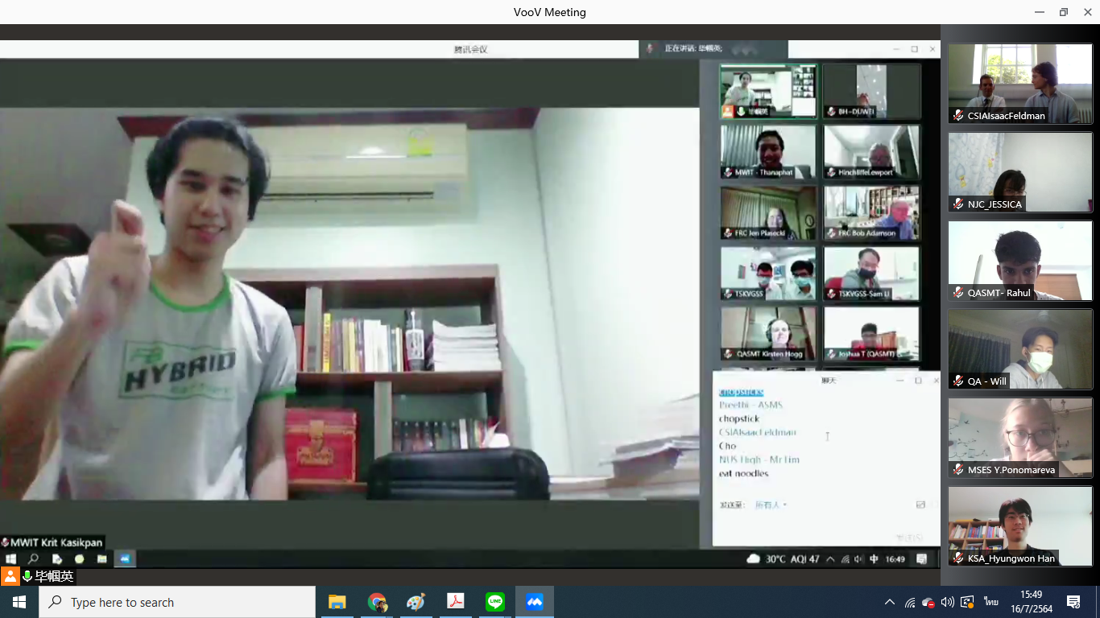Image resolution: width=1100 pixels, height=618 pixels.
Task: Click the Windows Start button
Action: coord(19,602)
